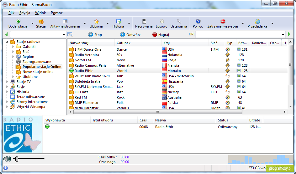Open the Nagrywane recordings icon

click(144, 21)
